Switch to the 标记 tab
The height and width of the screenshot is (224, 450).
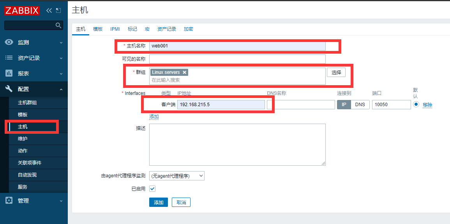pyautogui.click(x=132, y=29)
